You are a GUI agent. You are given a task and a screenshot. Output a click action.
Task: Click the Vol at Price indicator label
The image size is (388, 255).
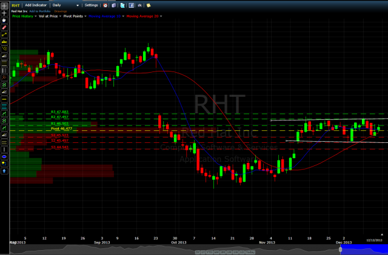[x=48, y=16]
